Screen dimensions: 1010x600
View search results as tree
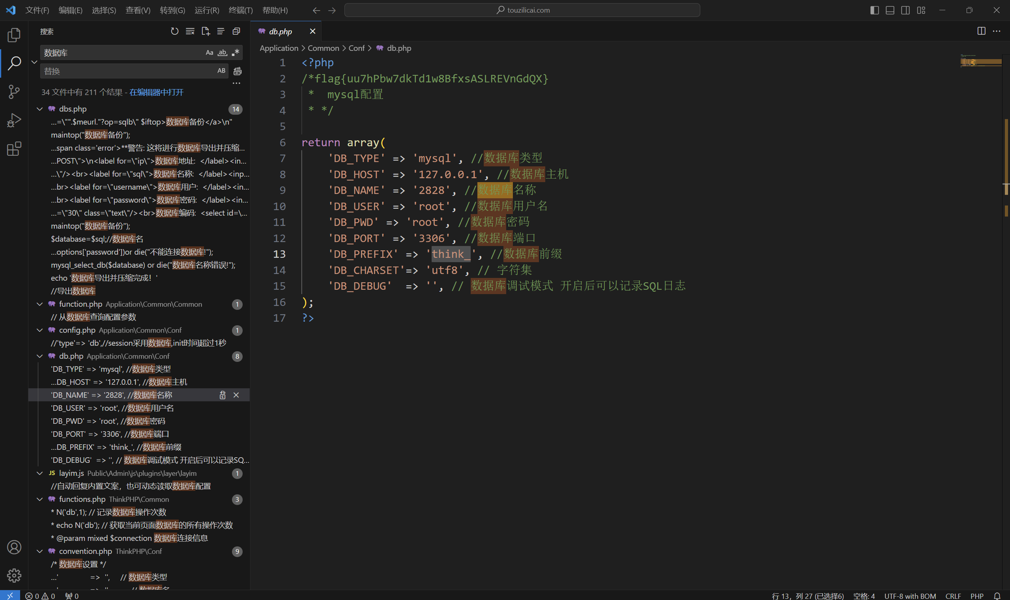tap(221, 31)
